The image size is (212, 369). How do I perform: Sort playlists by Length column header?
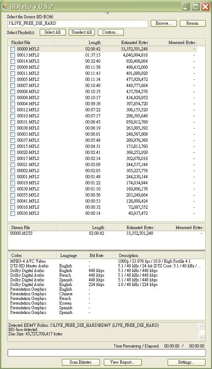79,43
